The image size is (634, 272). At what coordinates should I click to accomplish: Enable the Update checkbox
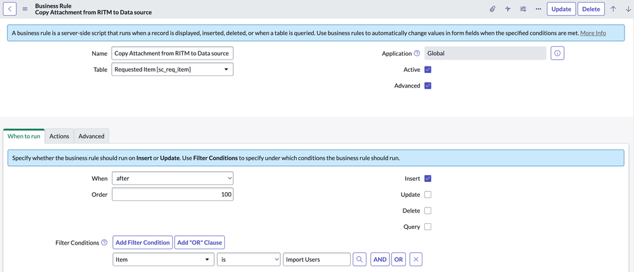coord(428,195)
